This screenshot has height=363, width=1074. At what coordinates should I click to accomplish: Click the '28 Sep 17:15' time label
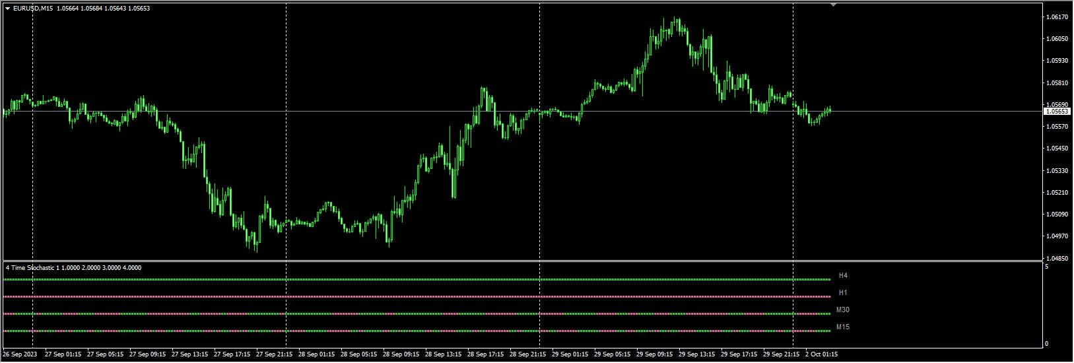(x=485, y=354)
